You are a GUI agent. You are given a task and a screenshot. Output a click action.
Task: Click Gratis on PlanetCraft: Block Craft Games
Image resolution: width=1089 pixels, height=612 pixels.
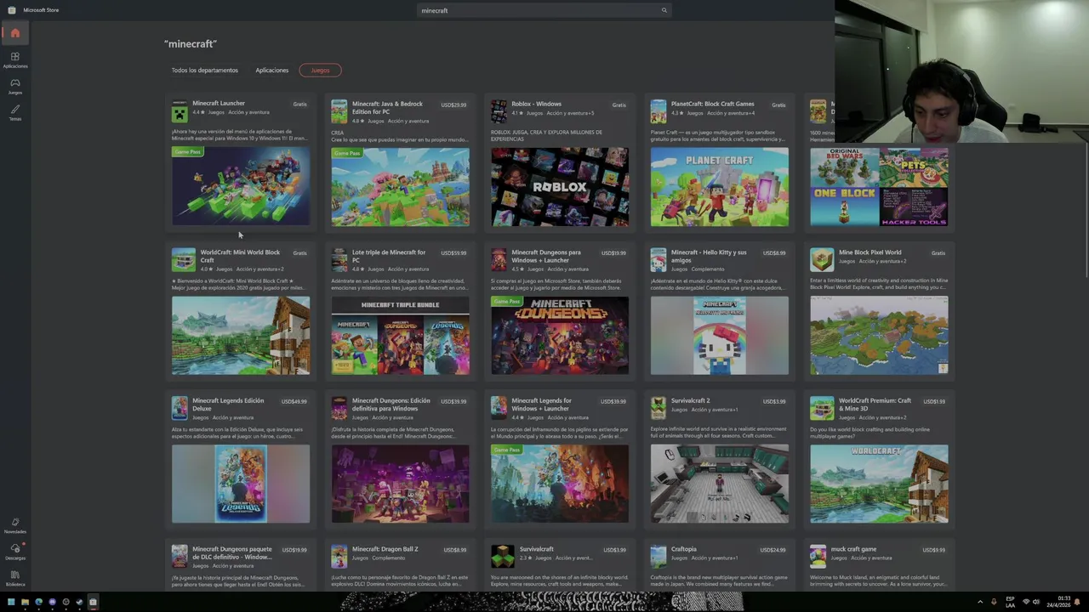[x=778, y=105]
